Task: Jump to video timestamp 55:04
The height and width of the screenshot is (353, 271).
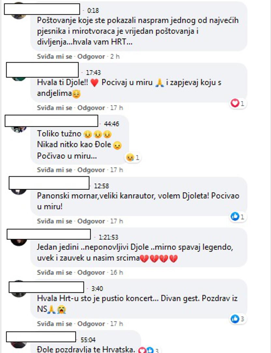Action: tap(88, 340)
